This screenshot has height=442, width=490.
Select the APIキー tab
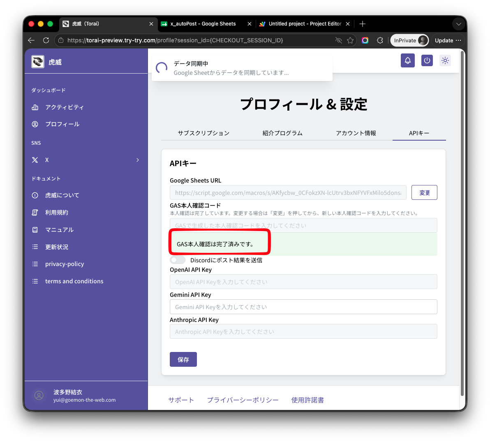[x=419, y=133]
